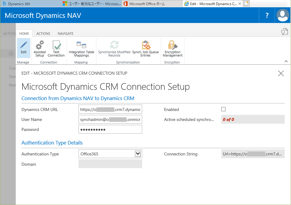Click the Connection String field
Screen dimensions: 291x205
point(253,154)
